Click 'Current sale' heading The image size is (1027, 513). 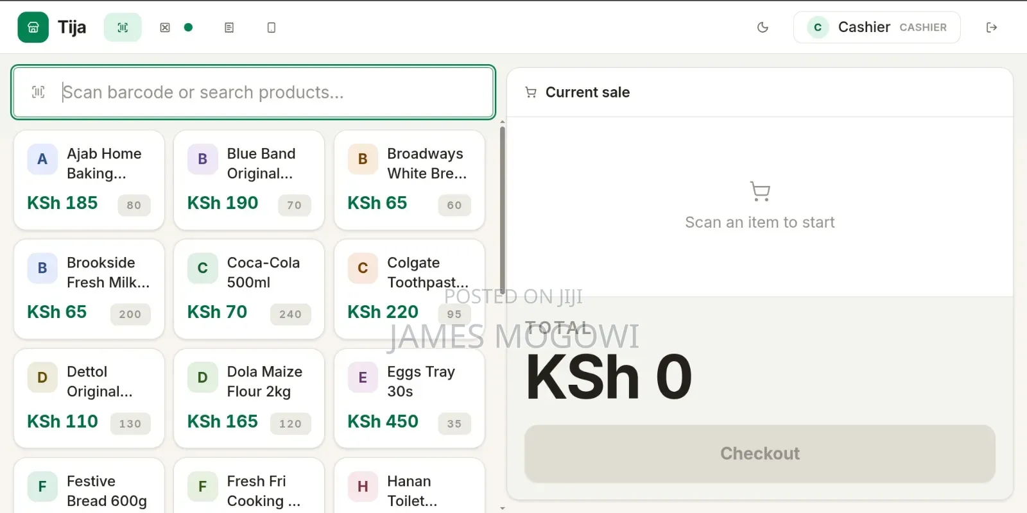coord(587,92)
